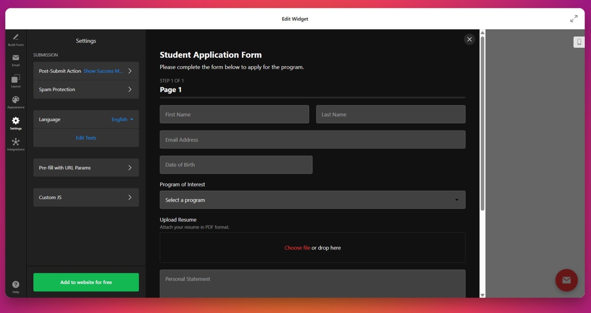This screenshot has height=313, width=591.
Task: Open the Build Form panel
Action: pyautogui.click(x=15, y=40)
